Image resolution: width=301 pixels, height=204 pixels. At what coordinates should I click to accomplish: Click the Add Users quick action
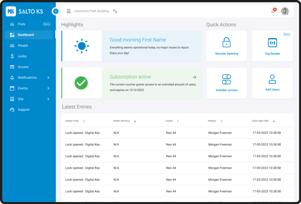click(x=272, y=79)
